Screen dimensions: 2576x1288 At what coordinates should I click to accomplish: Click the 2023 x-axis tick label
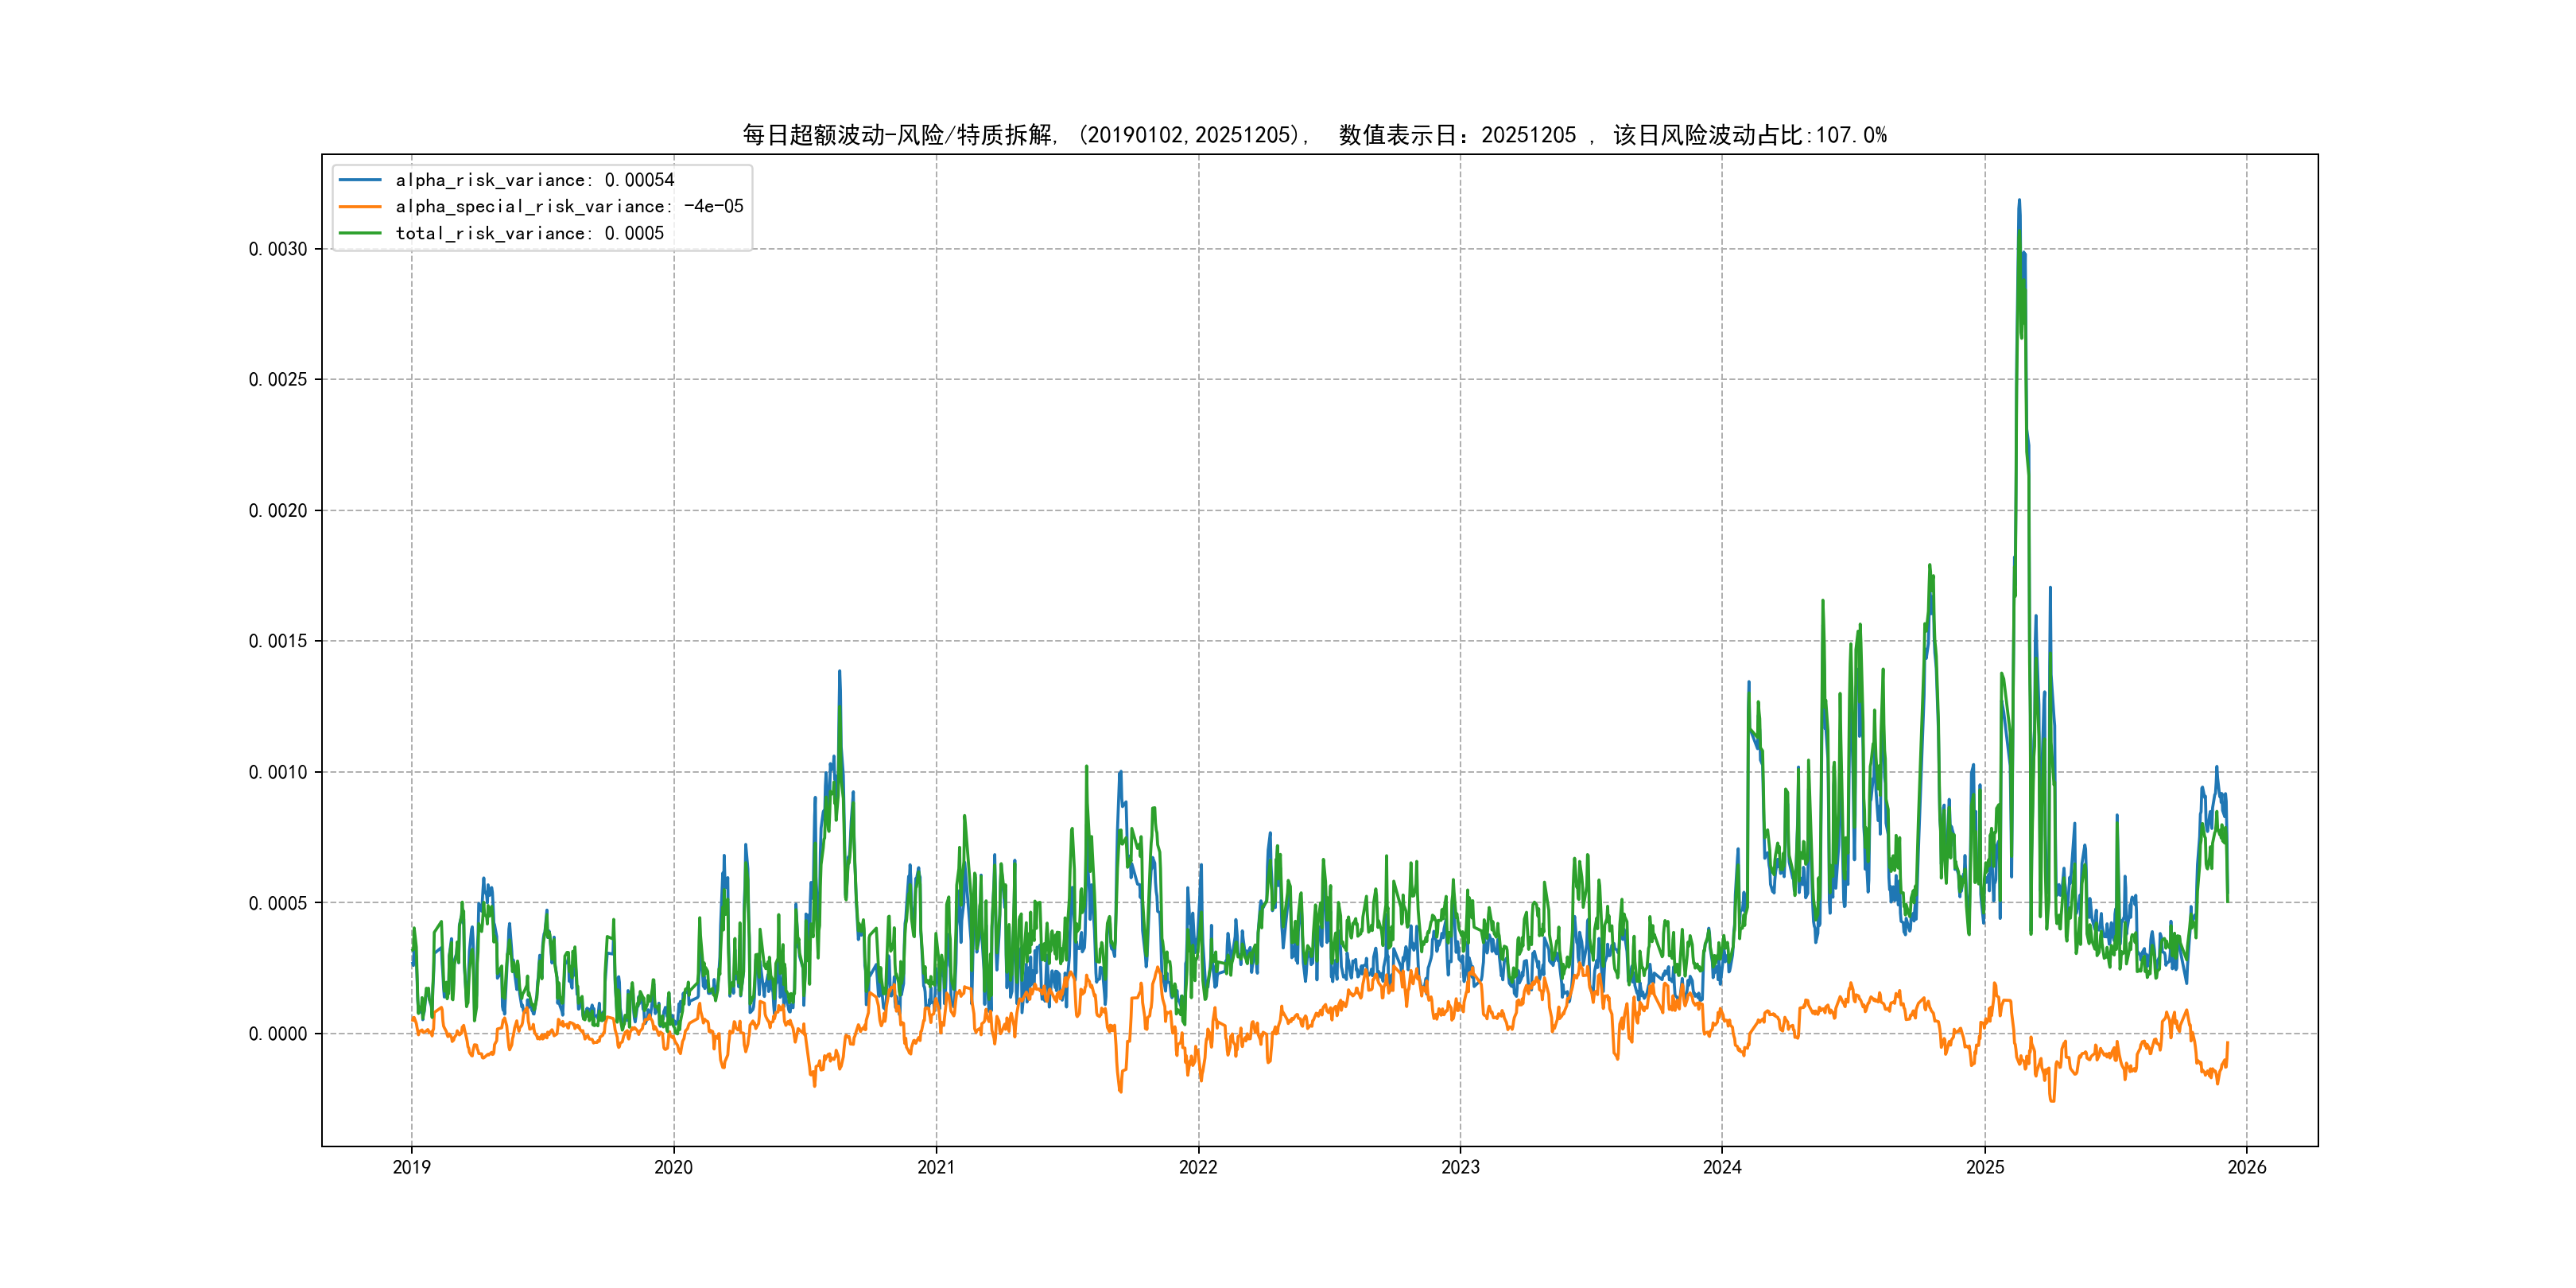point(1460,1167)
